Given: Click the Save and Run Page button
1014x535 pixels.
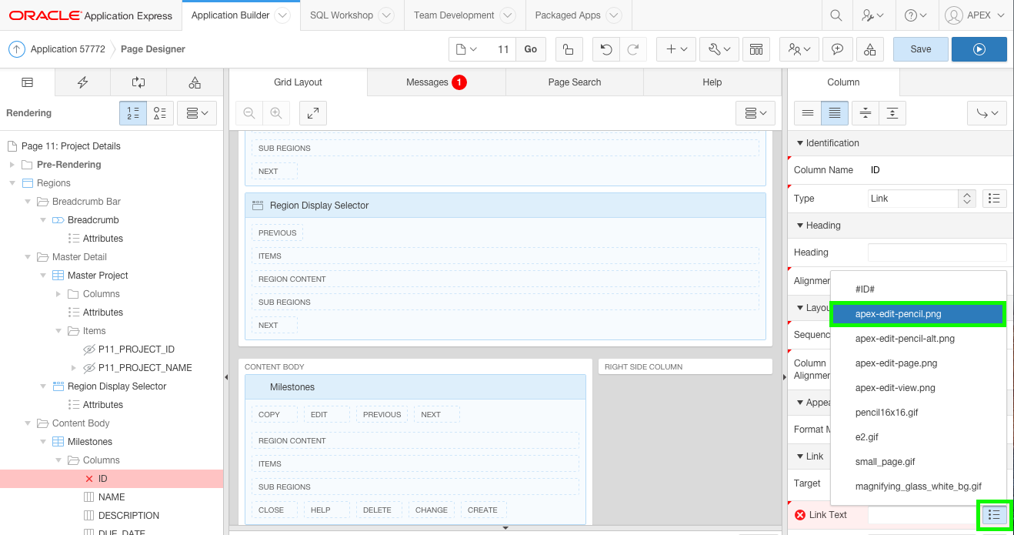Looking at the screenshot, I should (x=979, y=49).
